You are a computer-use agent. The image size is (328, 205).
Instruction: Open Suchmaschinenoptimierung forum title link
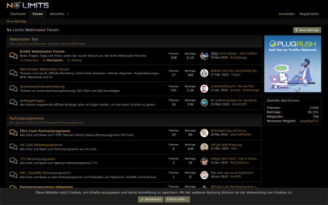(x=42, y=86)
